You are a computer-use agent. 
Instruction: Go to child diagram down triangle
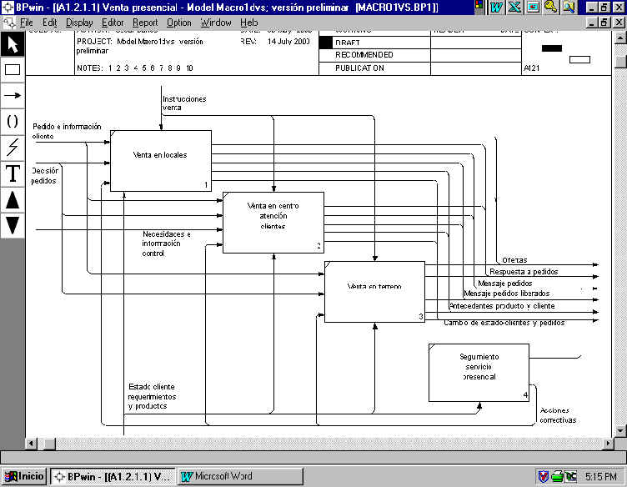[13, 225]
